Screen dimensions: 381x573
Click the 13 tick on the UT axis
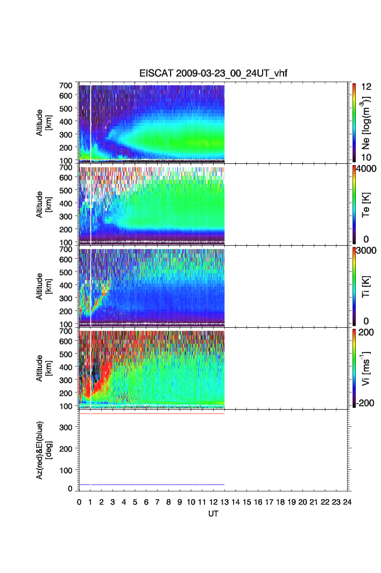tap(224, 502)
